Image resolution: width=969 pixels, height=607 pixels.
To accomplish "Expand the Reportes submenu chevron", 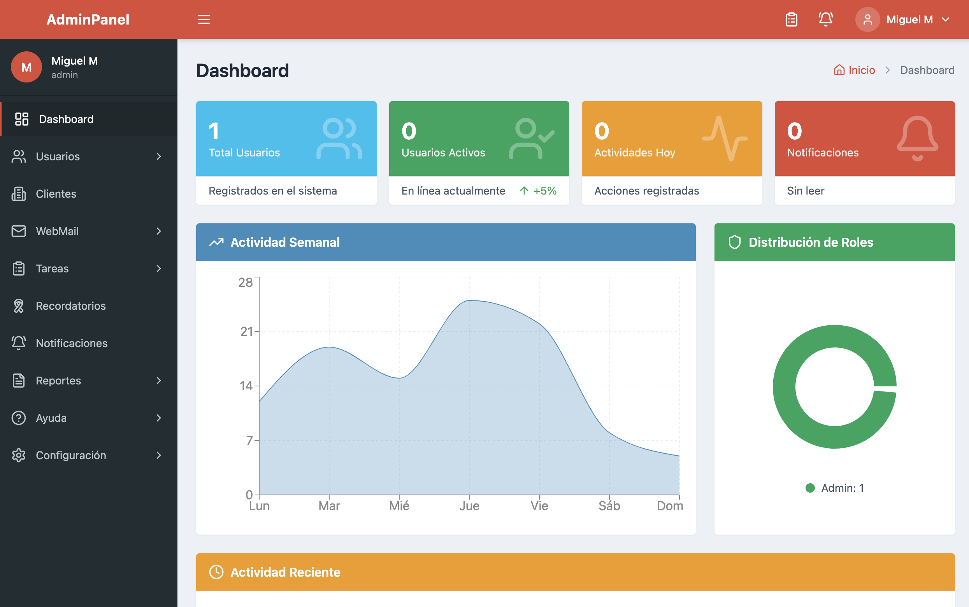I will coord(159,380).
